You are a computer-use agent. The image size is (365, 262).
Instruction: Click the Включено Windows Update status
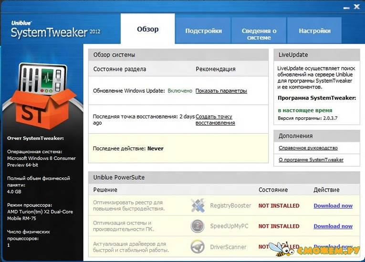tap(180, 91)
